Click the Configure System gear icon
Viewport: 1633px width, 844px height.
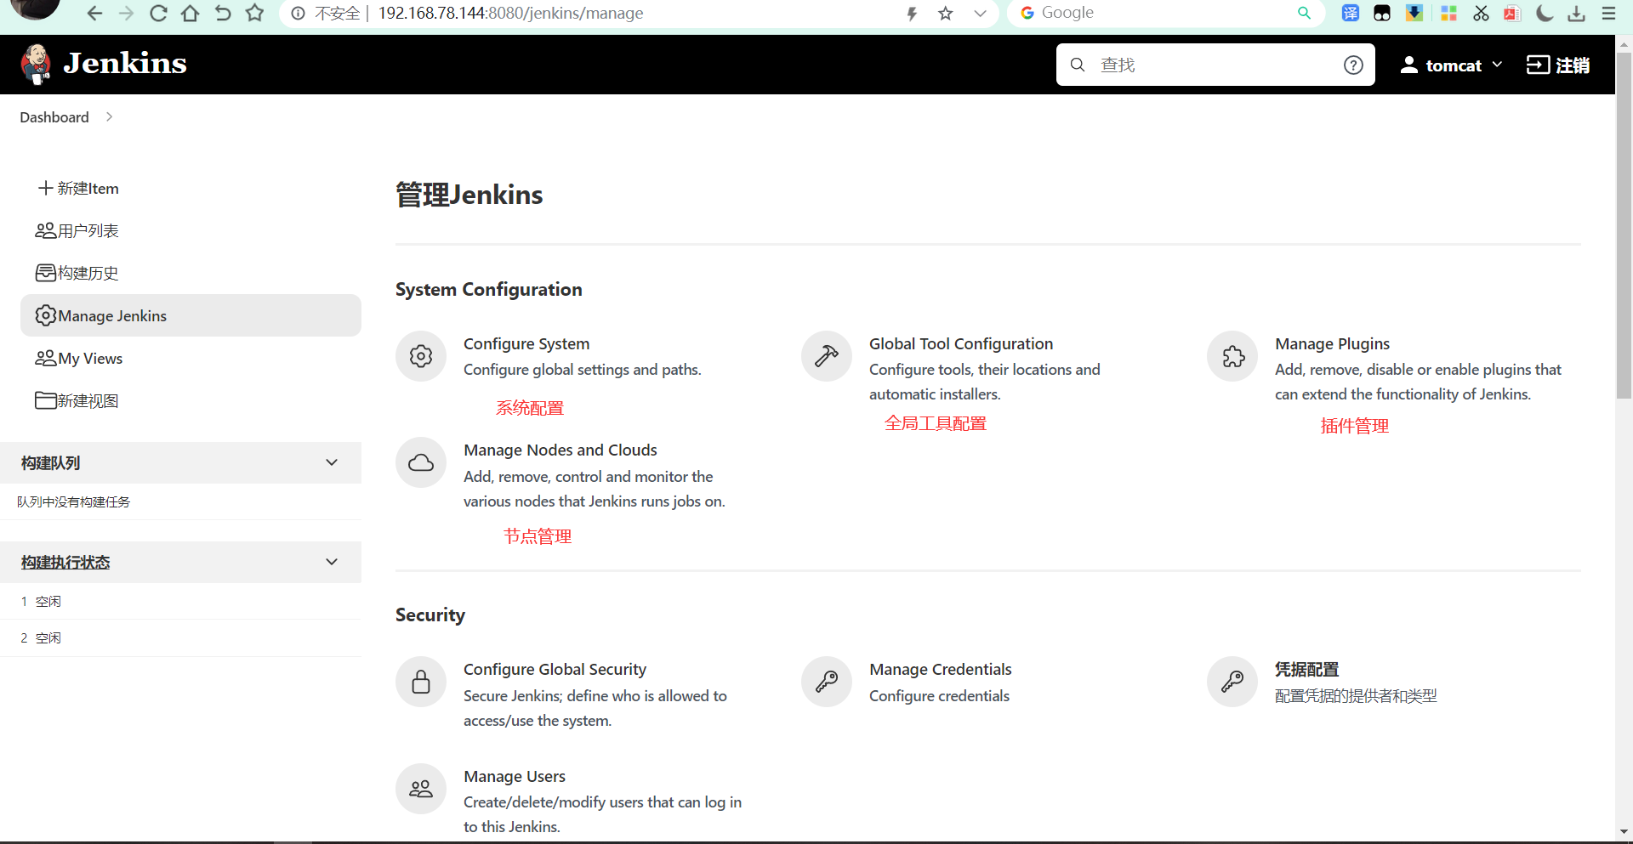(x=420, y=356)
